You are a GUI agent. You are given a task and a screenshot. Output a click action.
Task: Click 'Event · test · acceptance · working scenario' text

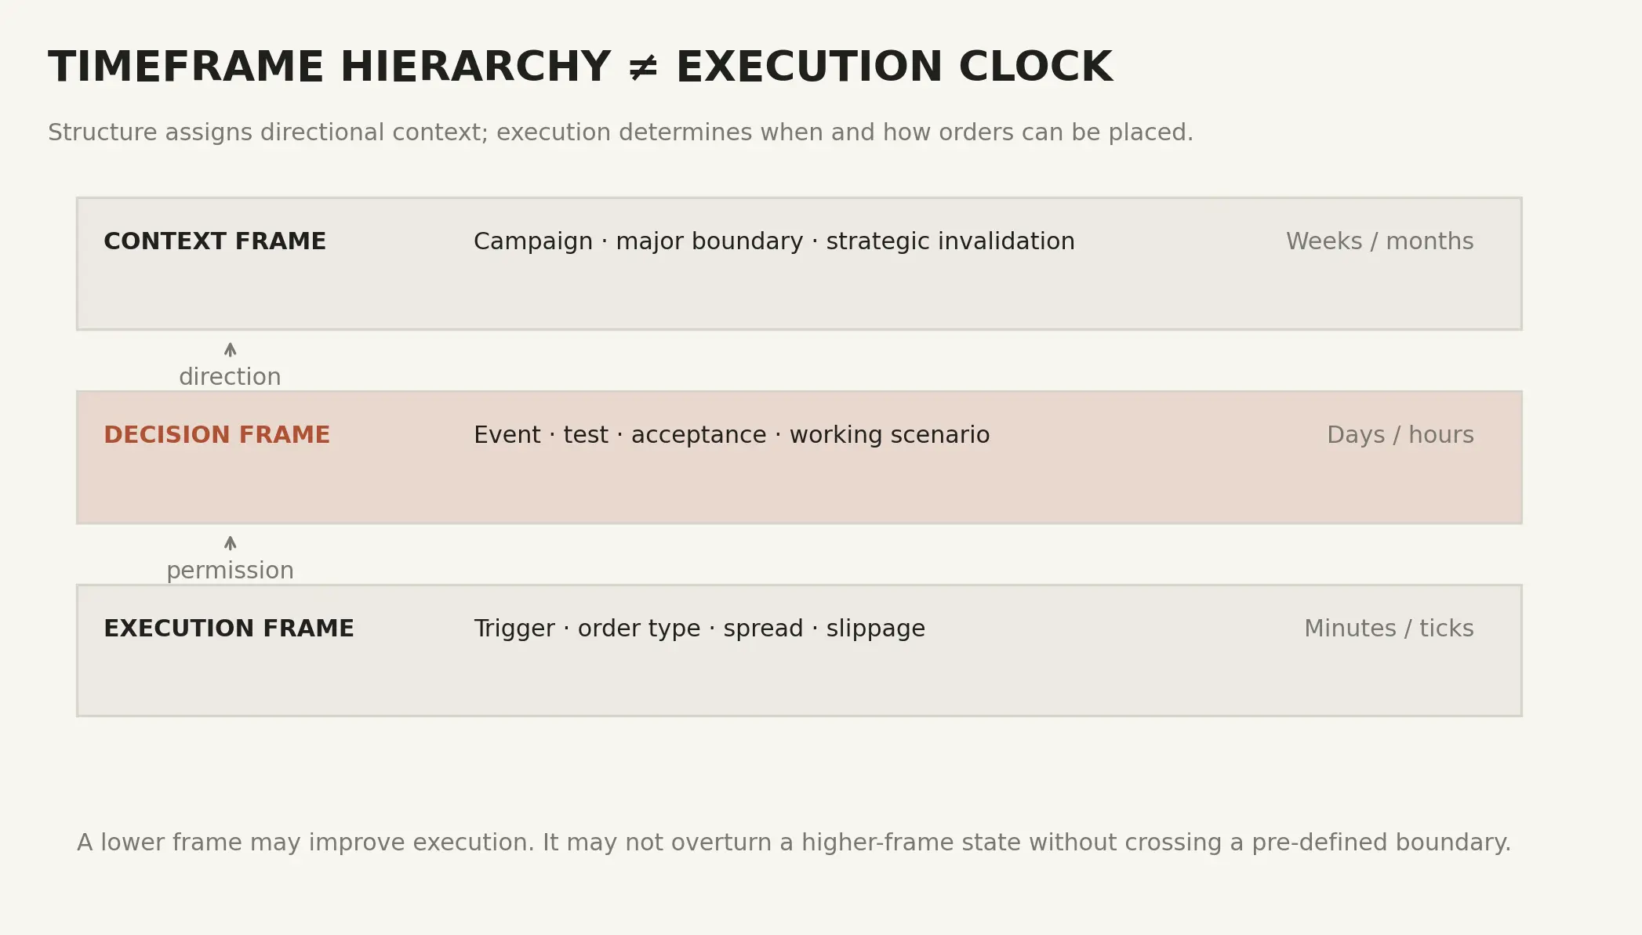point(732,435)
